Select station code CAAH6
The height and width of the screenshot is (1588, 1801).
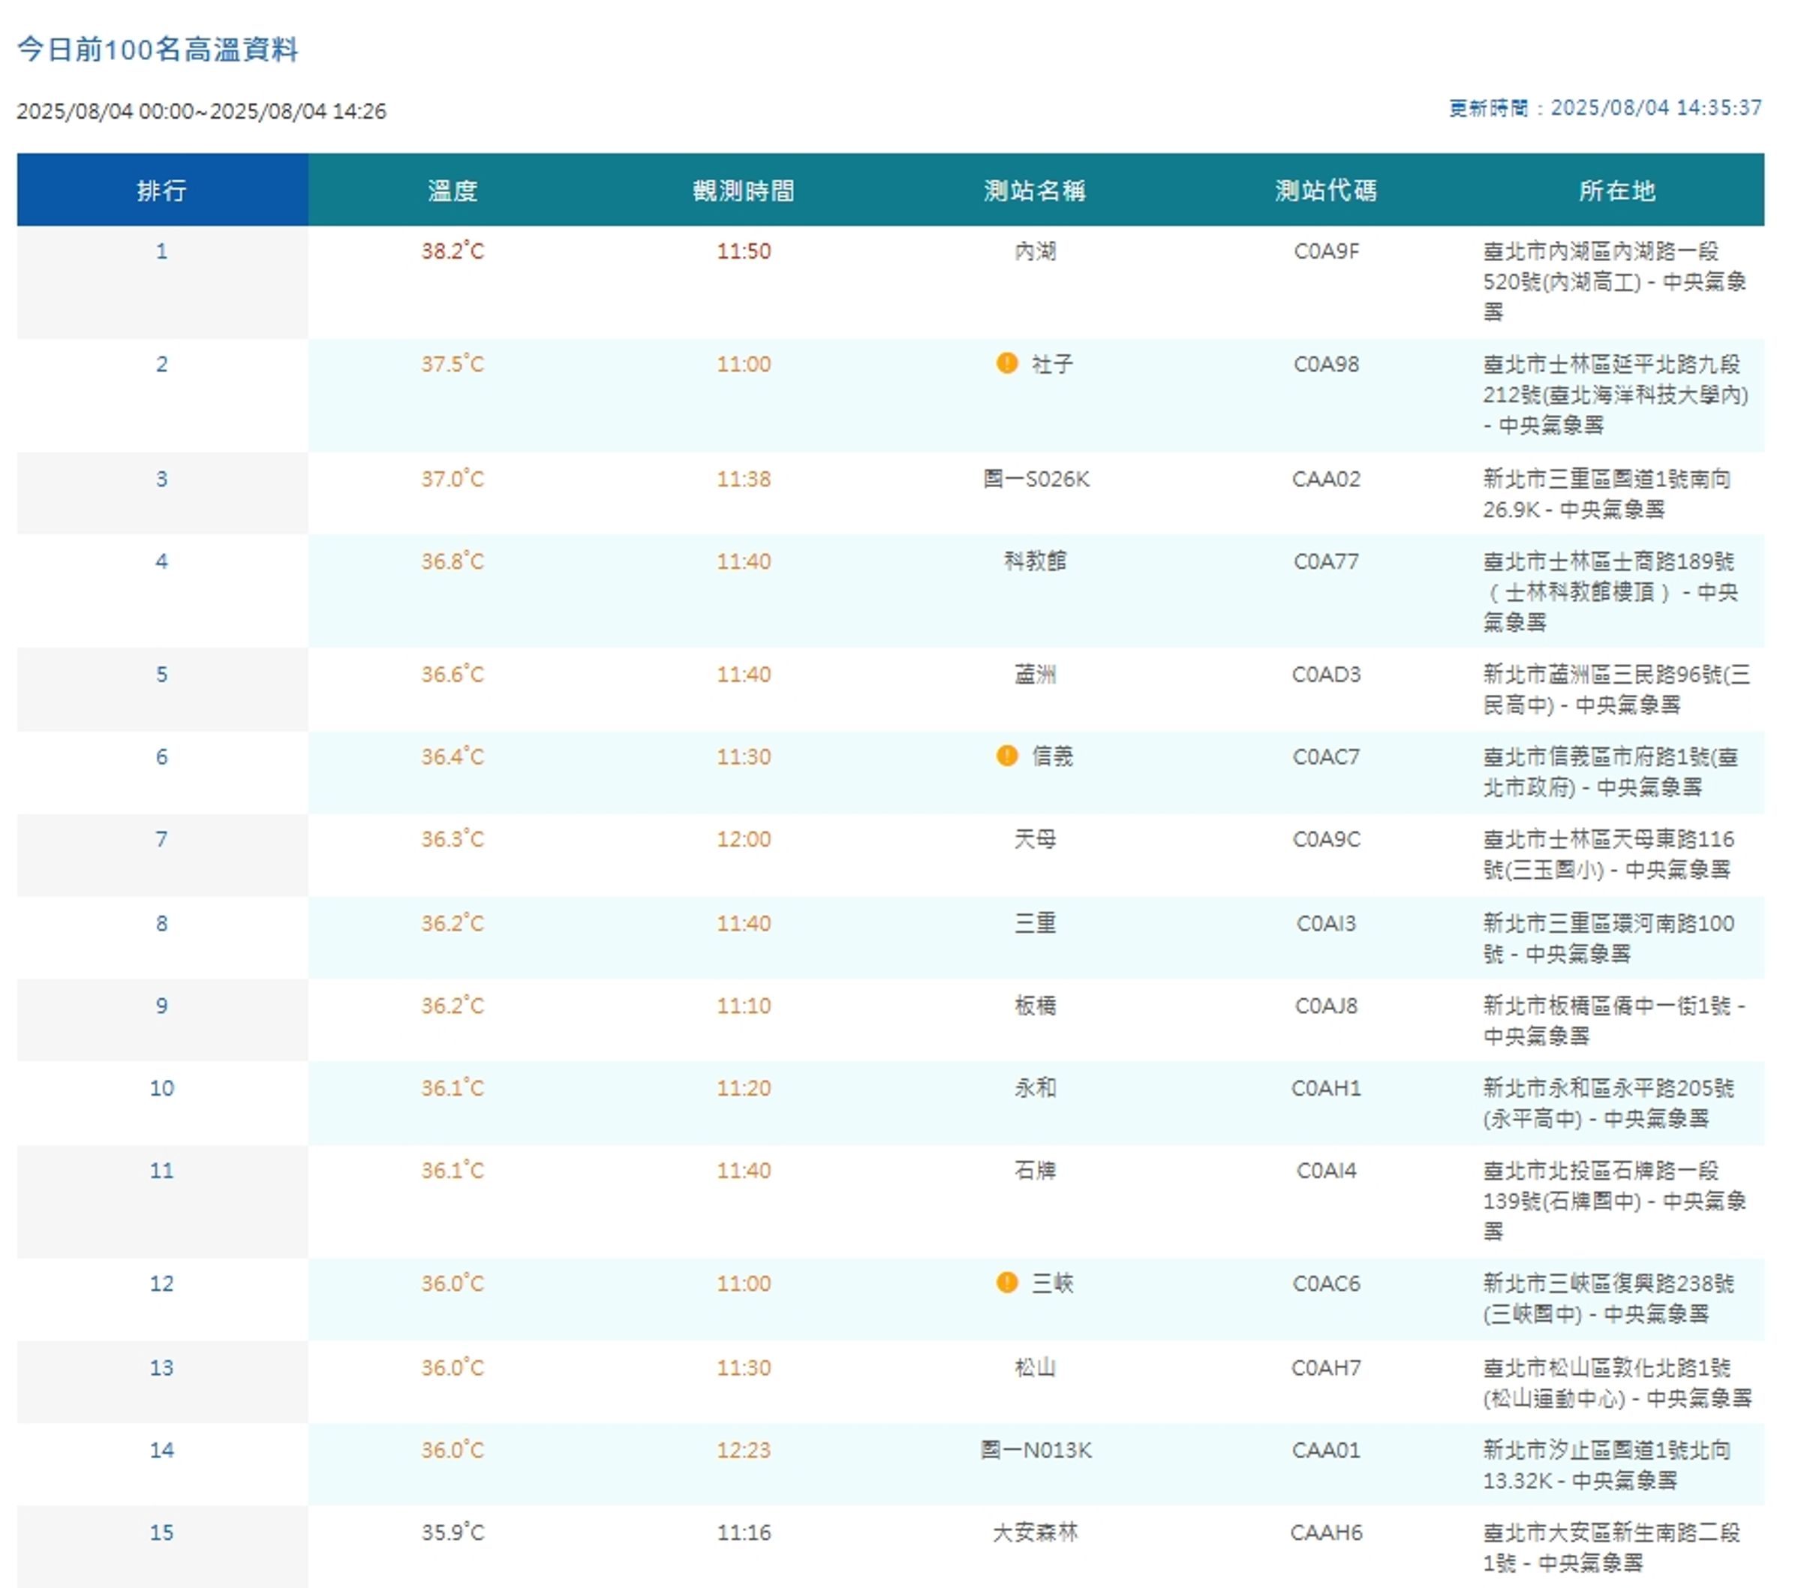(1326, 1532)
